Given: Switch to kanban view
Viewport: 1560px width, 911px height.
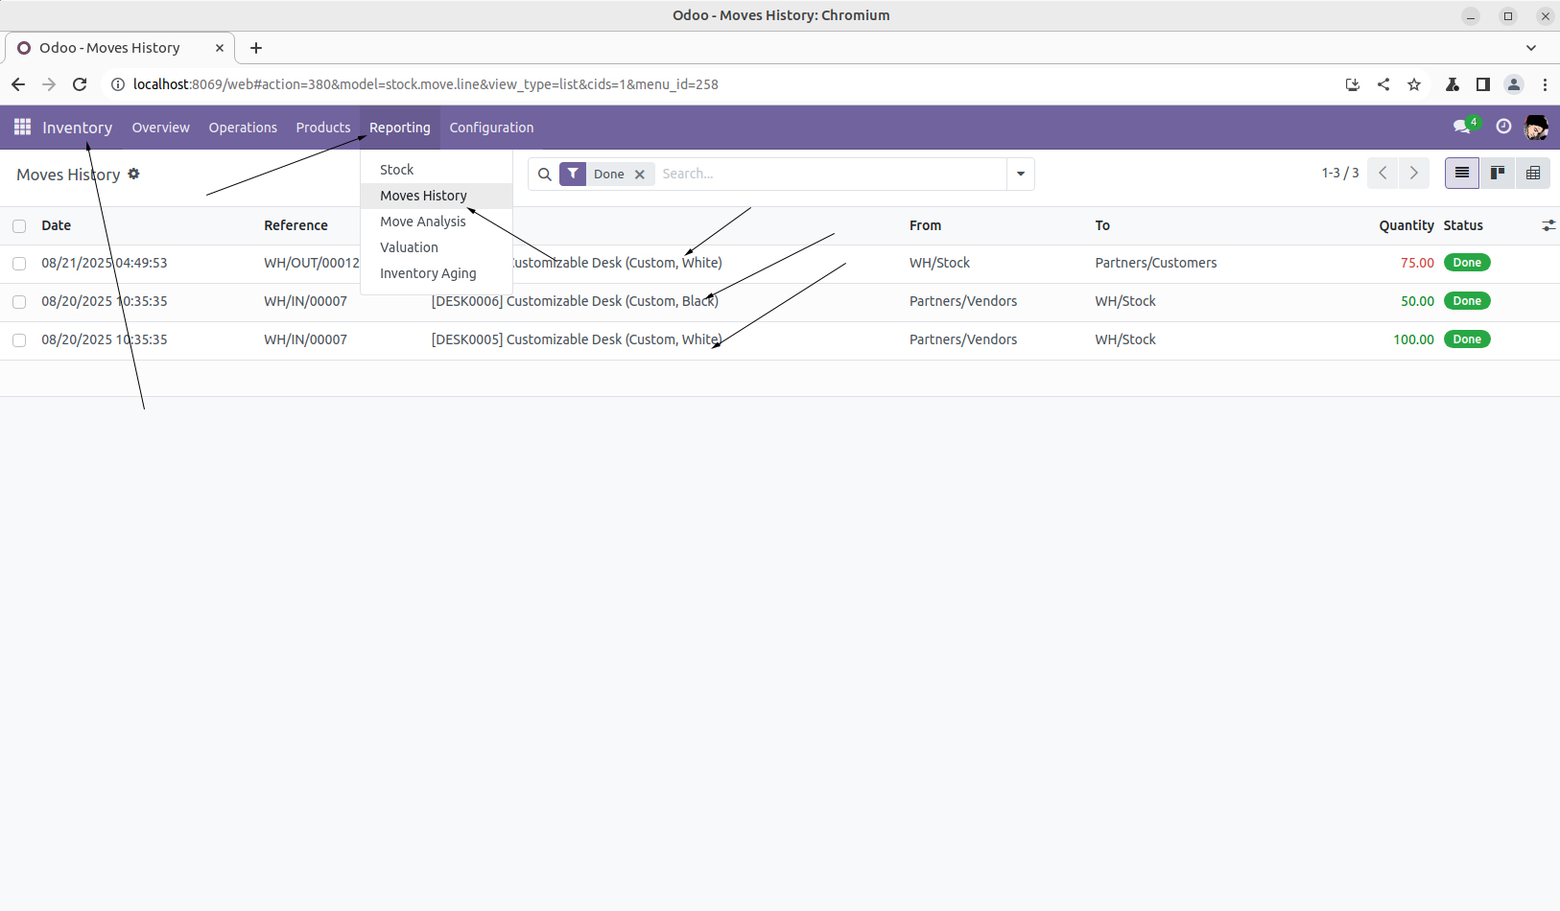Looking at the screenshot, I should pos(1497,174).
